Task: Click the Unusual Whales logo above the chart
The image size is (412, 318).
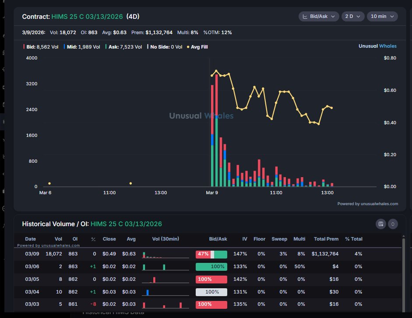Action: pos(377,46)
